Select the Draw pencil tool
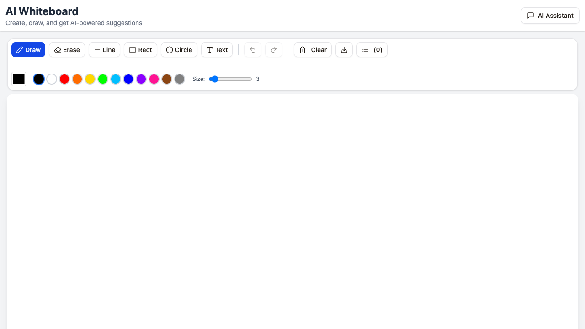The width and height of the screenshot is (585, 329). (28, 50)
